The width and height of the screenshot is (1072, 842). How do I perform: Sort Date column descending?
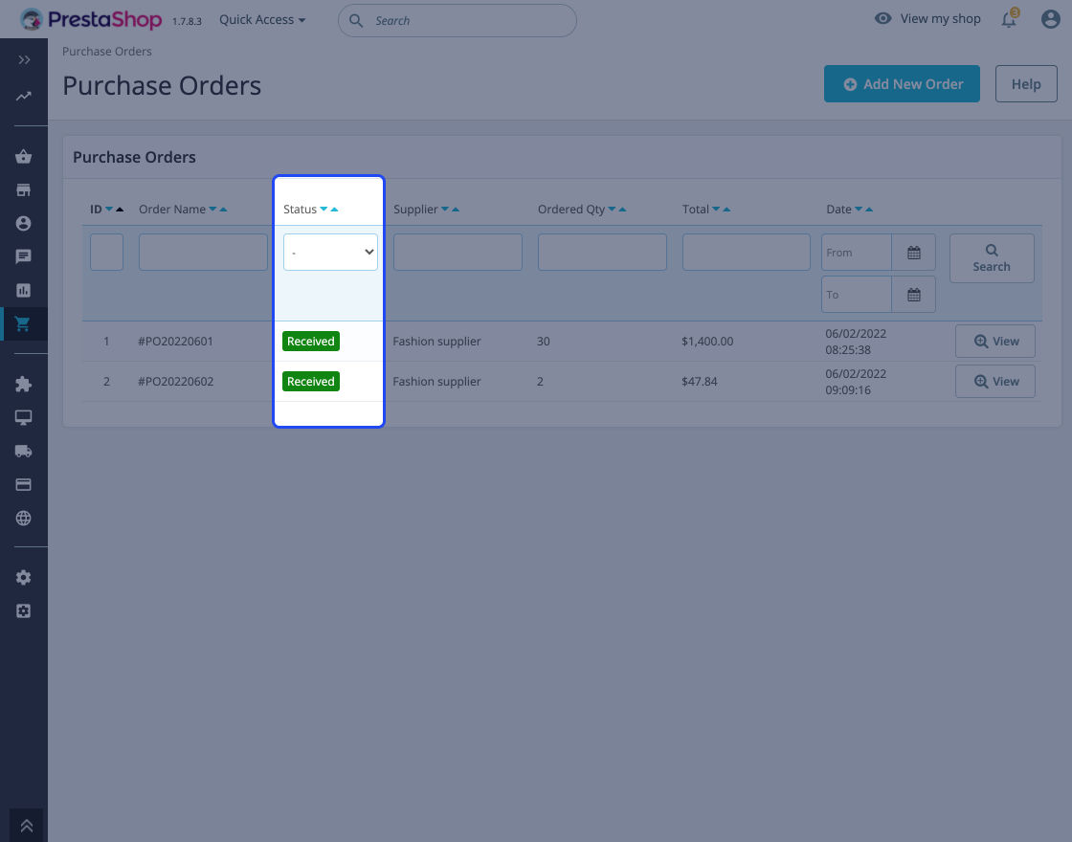pos(859,210)
